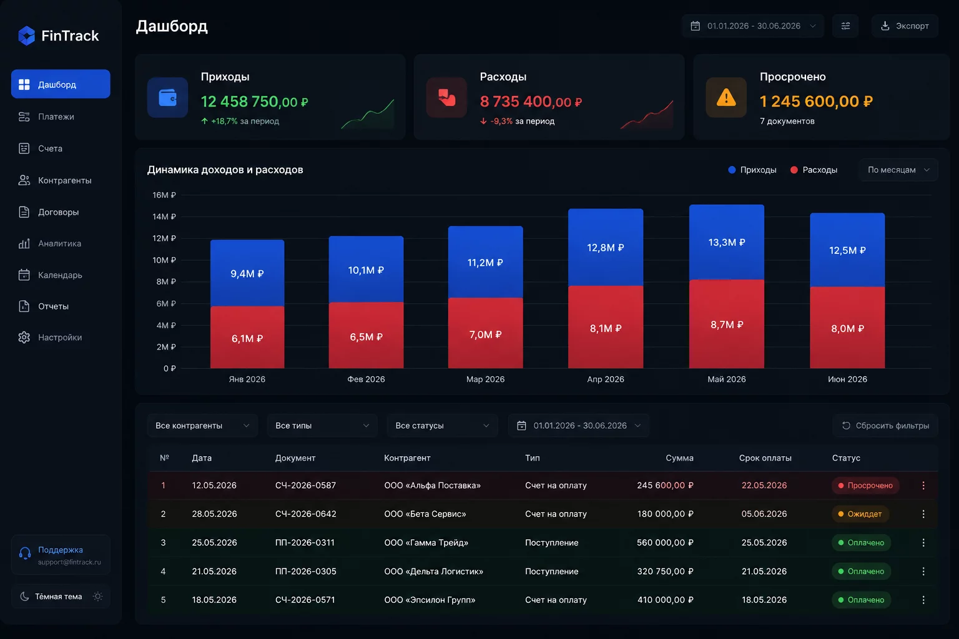Click the moon icon beside Тёмная тема
959x639 pixels.
pyautogui.click(x=24, y=597)
